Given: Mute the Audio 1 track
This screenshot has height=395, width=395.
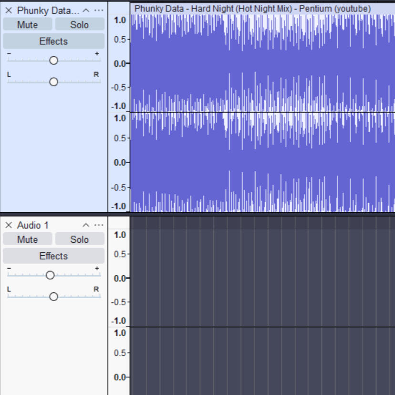Looking at the screenshot, I should (x=27, y=239).
